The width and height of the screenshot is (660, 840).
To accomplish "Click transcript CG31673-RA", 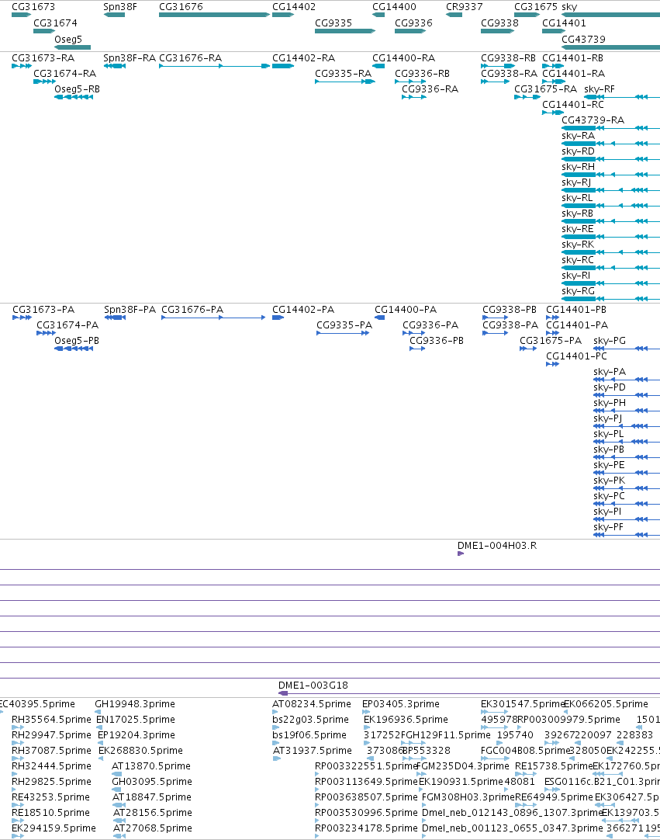I will 43,58.
